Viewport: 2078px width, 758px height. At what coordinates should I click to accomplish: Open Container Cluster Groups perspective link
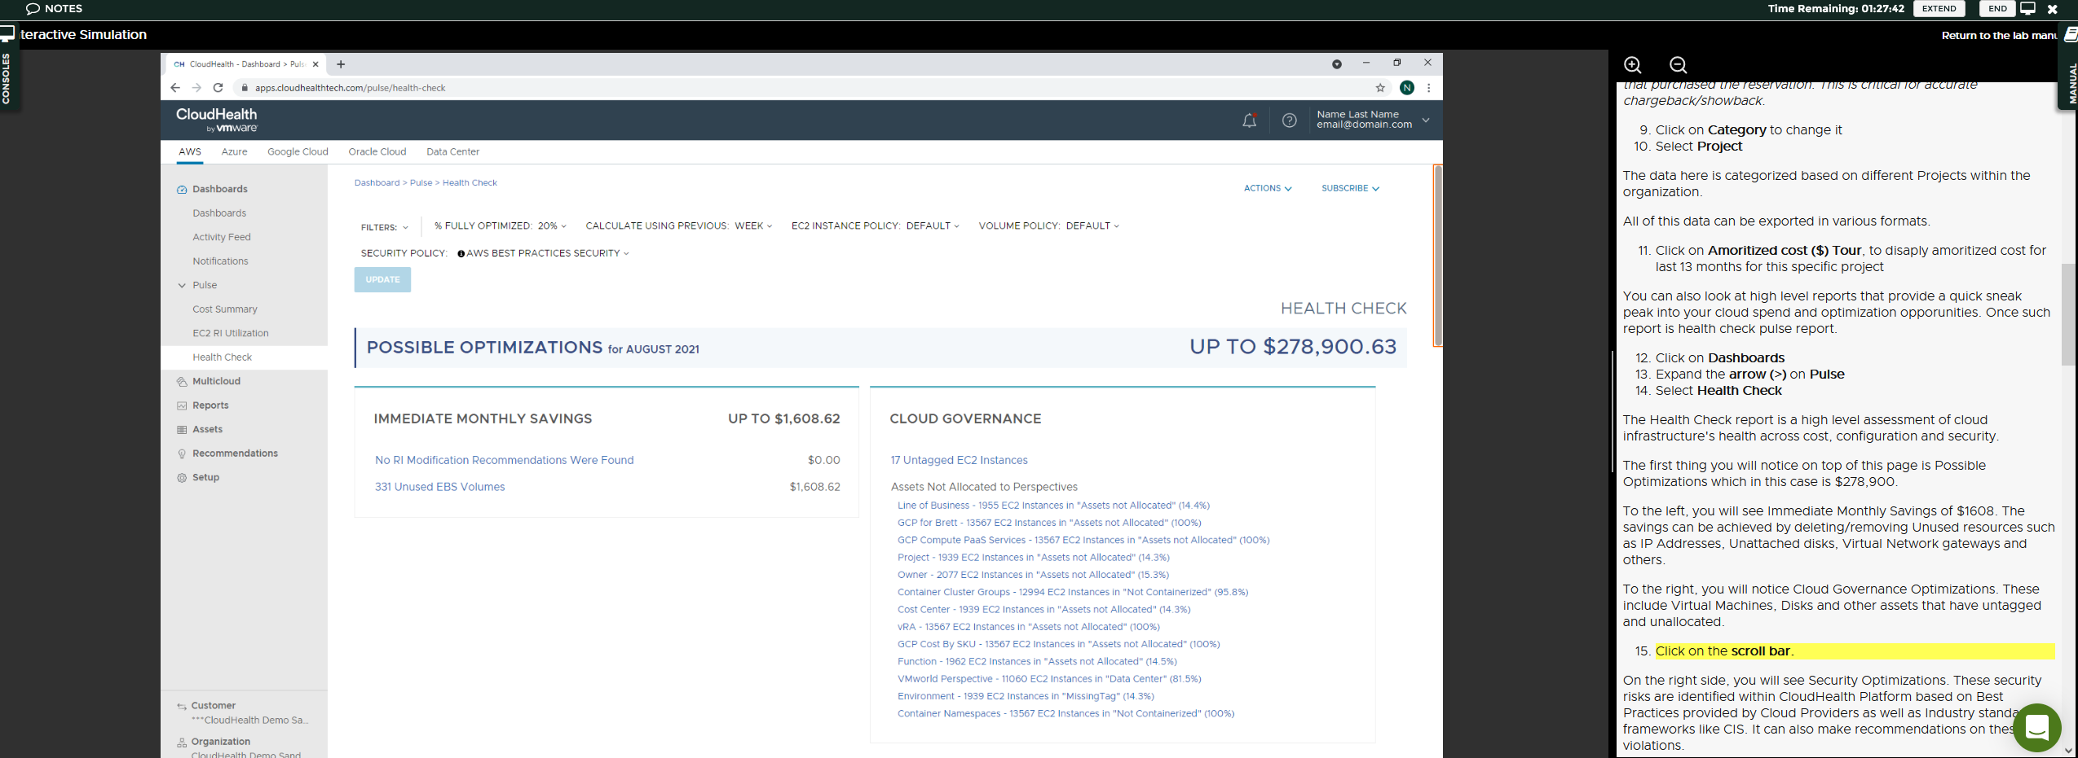[x=1073, y=593]
